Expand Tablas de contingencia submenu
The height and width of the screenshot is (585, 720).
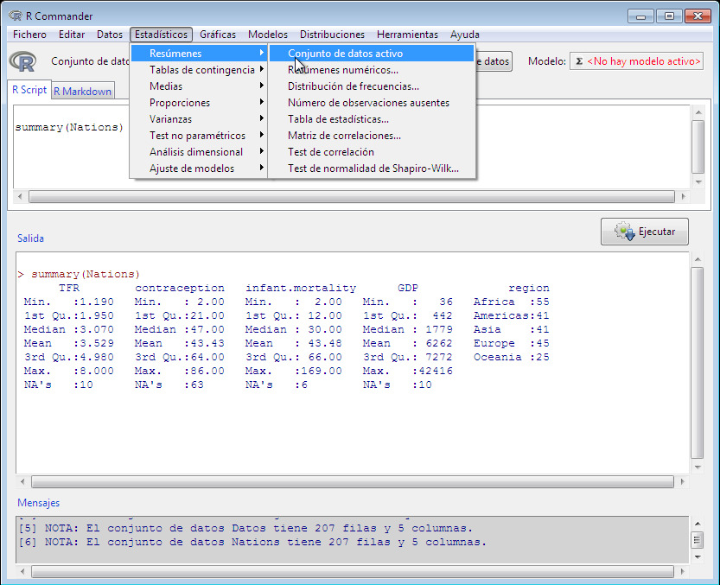199,70
